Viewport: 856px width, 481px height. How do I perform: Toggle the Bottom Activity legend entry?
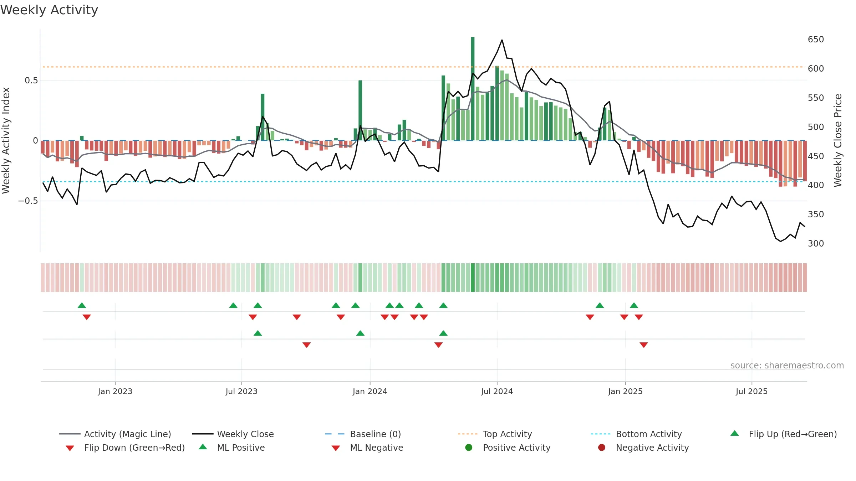(x=636, y=434)
